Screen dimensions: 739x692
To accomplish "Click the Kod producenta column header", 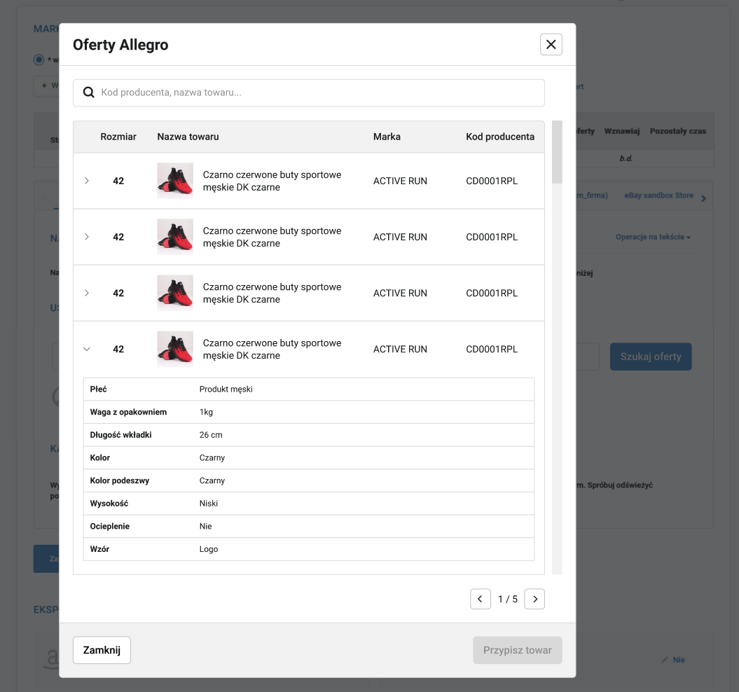I will pos(499,137).
